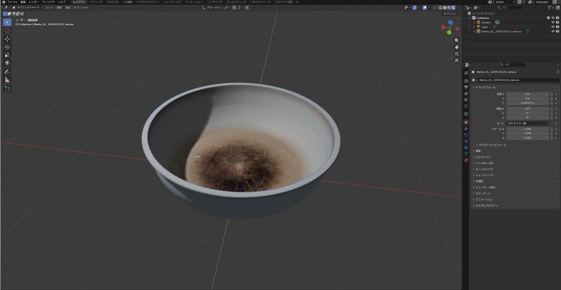
Task: Select rendered viewport shading mode
Action: [x=453, y=7]
